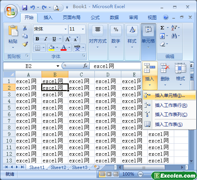
Task: Copy selection using copy icon
Action: click(25, 36)
